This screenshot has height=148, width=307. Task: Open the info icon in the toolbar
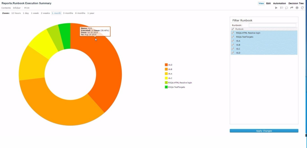pyautogui.click(x=297, y=8)
